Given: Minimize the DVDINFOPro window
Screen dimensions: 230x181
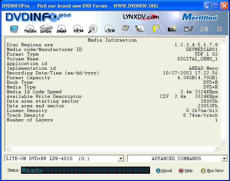Looking at the screenshot, I should point(208,6).
